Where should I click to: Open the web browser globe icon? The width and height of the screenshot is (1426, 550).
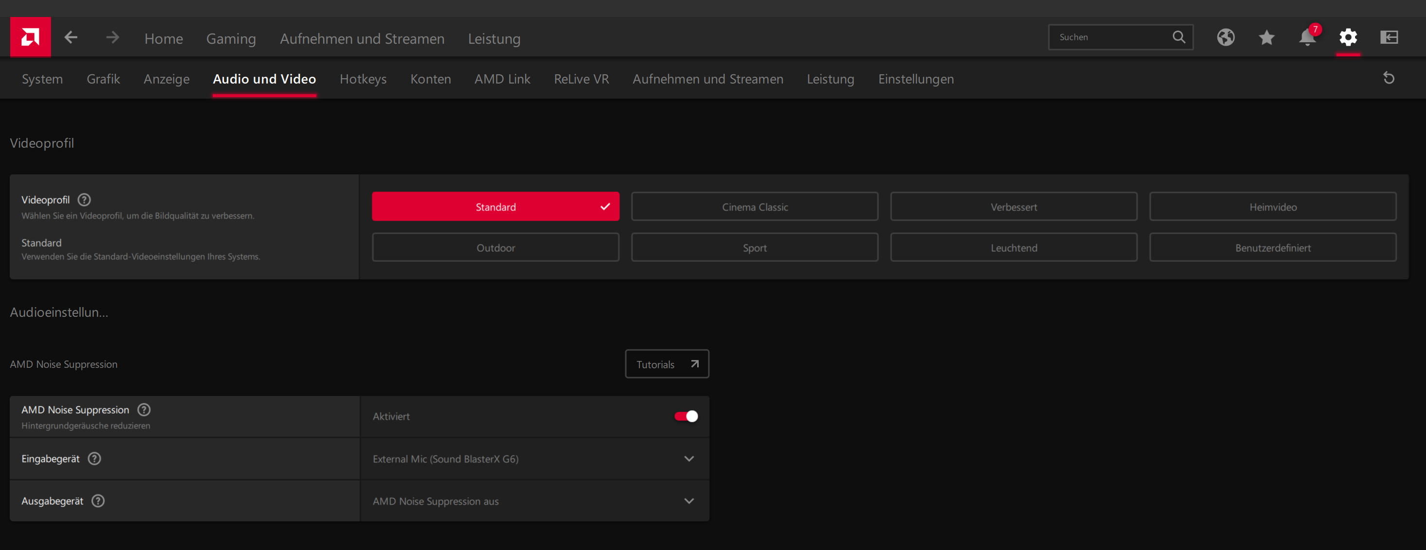1226,37
